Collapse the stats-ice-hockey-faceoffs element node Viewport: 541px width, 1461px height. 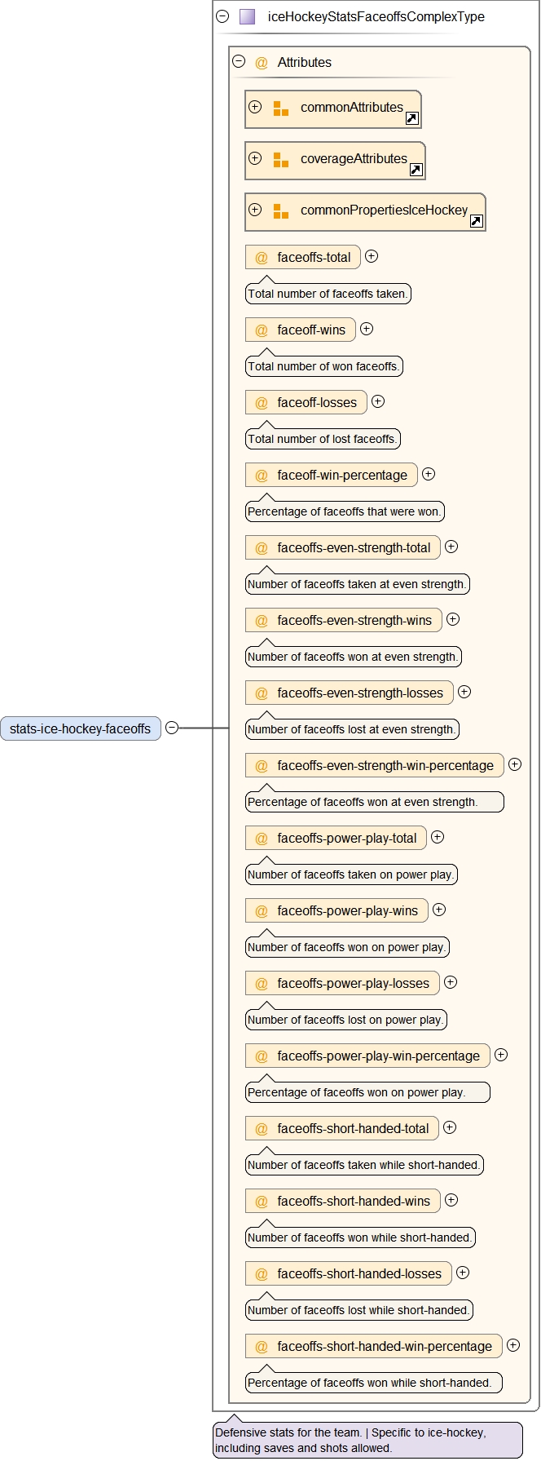172,728
